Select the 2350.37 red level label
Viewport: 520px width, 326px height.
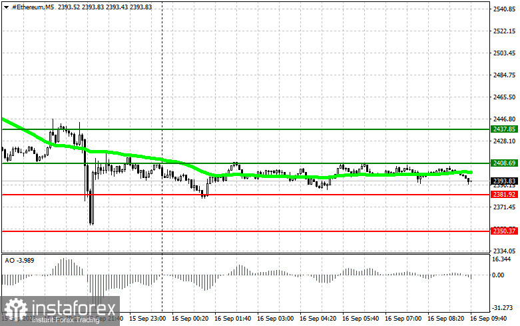504,231
